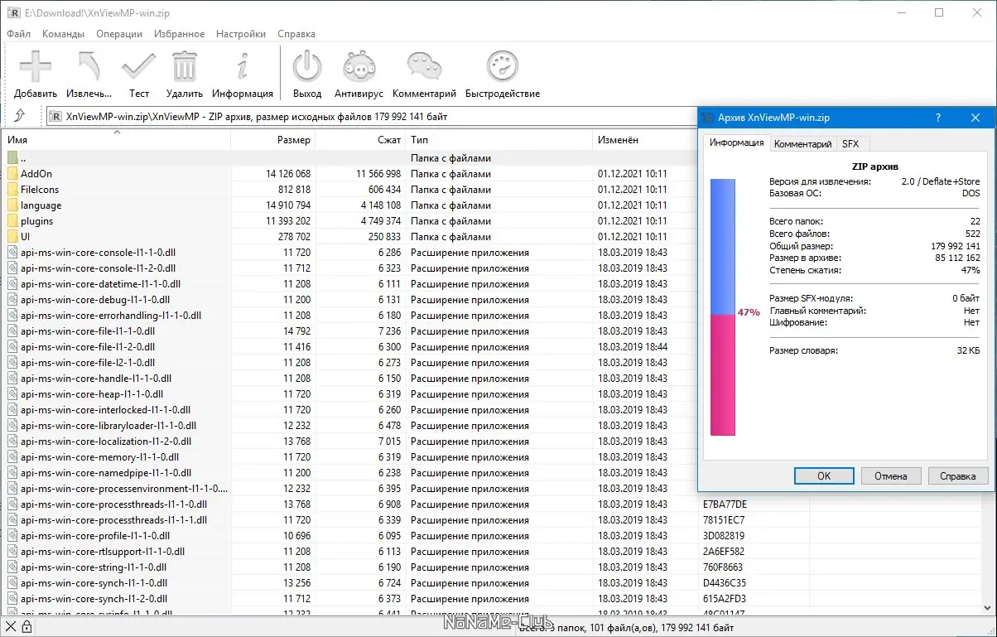This screenshot has height=637, width=997.
Task: Switch to the SFX tab
Action: click(850, 144)
